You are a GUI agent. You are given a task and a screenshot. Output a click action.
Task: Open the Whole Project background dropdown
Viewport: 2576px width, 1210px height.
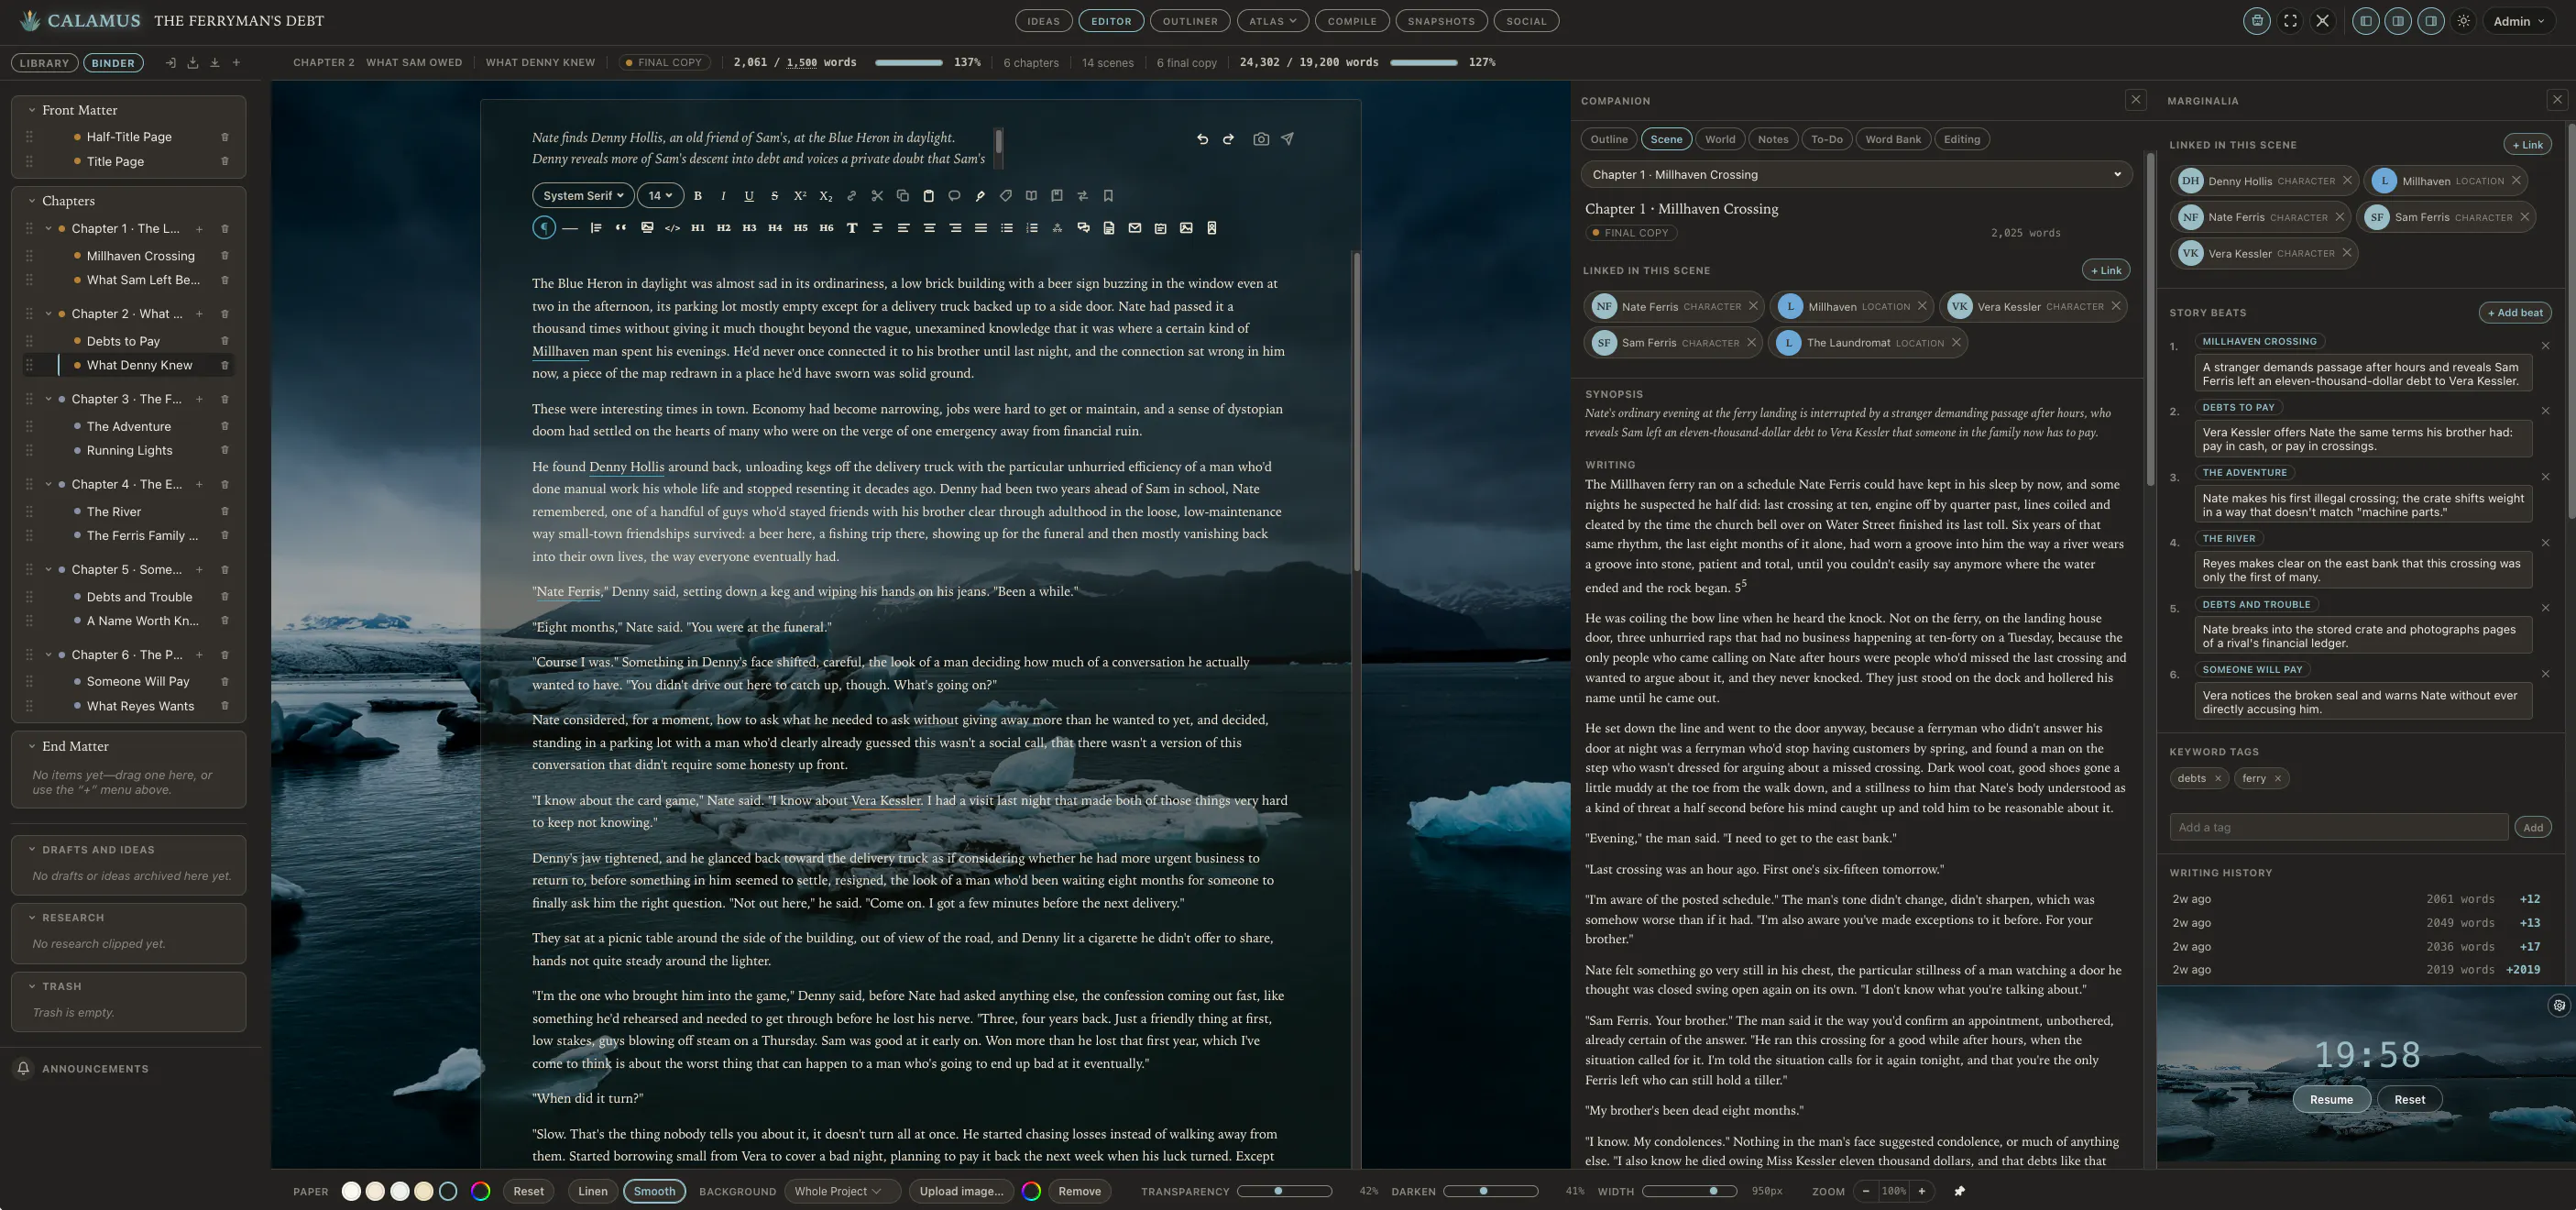click(842, 1191)
